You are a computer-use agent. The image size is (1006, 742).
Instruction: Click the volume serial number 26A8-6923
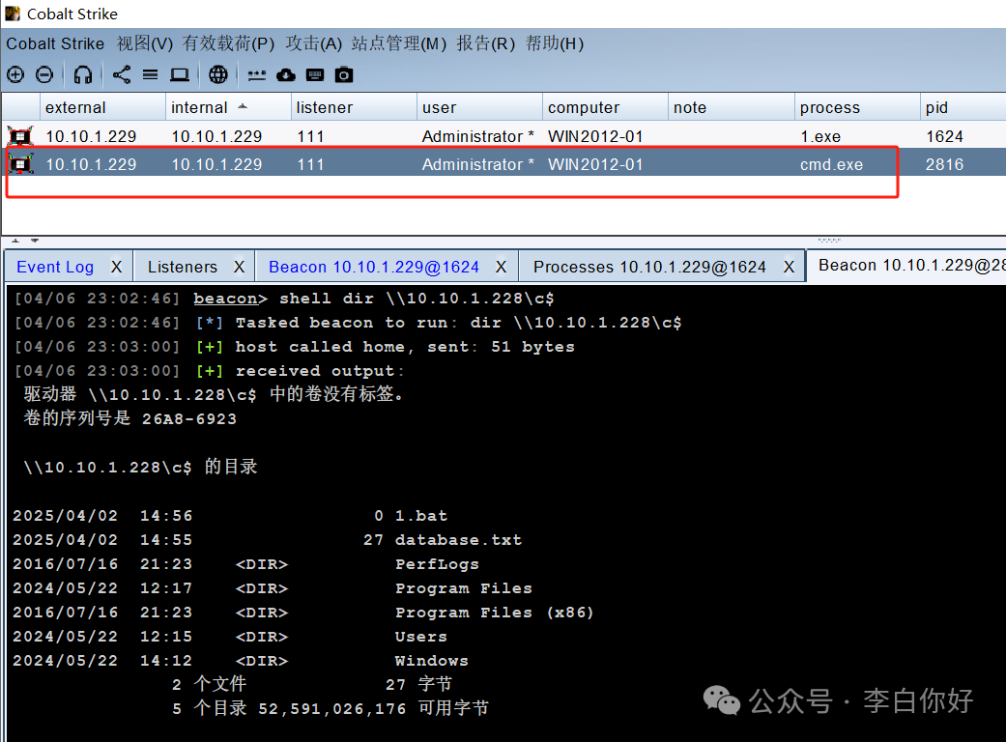pos(189,419)
